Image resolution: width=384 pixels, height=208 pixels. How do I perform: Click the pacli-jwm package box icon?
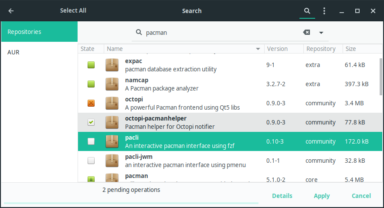112,161
